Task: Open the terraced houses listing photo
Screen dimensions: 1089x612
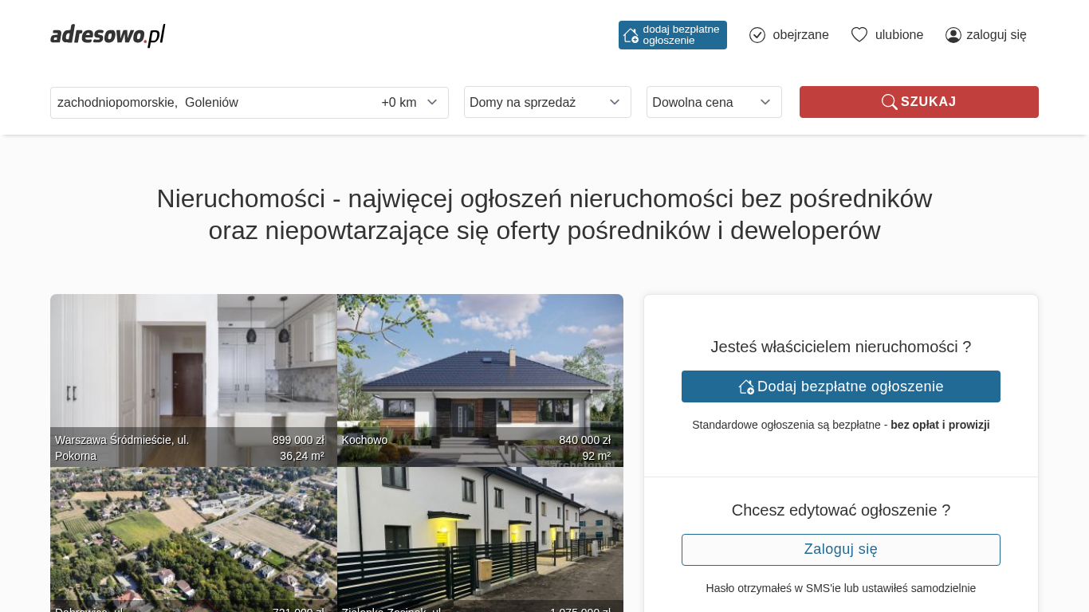Action: (x=480, y=534)
